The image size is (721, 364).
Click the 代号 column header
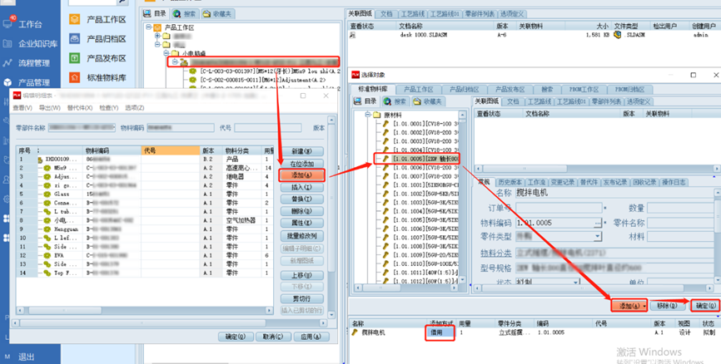pos(150,150)
